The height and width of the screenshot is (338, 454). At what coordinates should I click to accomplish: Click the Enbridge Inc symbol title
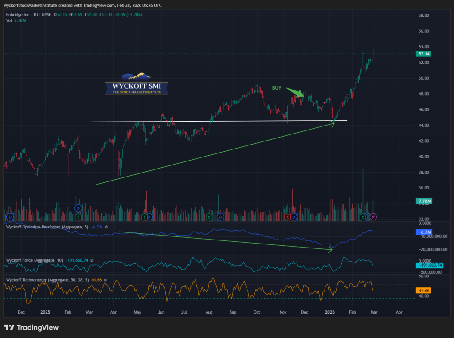click(x=21, y=15)
